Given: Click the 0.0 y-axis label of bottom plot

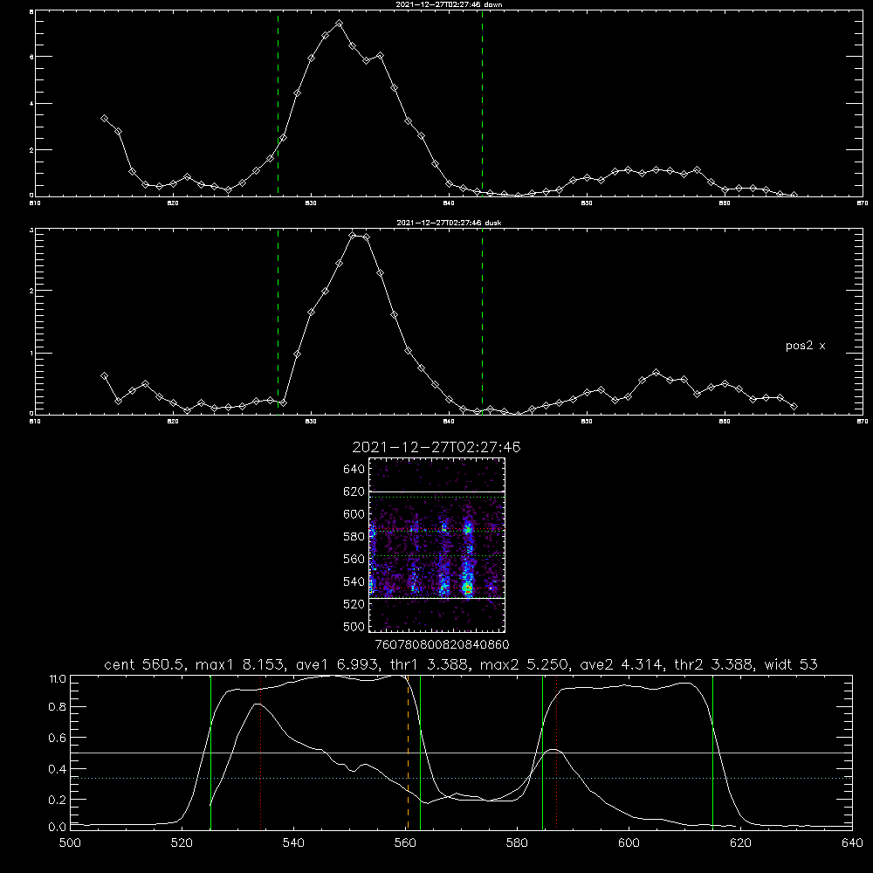Looking at the screenshot, I should (x=58, y=827).
